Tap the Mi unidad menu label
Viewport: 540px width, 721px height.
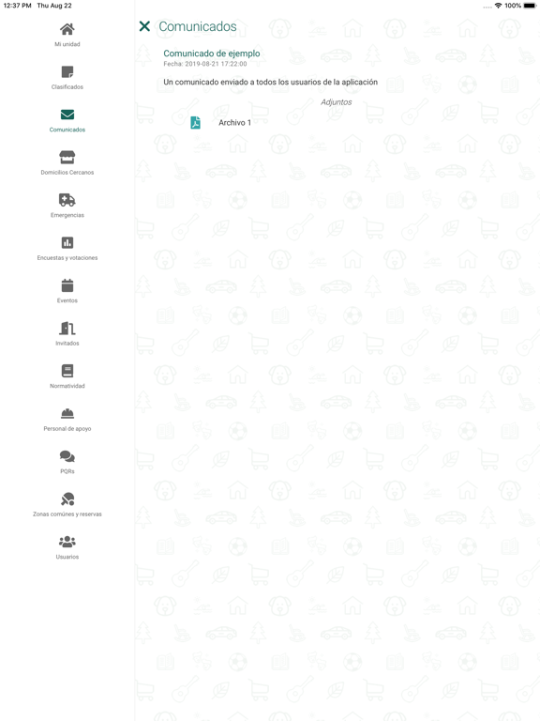67,44
